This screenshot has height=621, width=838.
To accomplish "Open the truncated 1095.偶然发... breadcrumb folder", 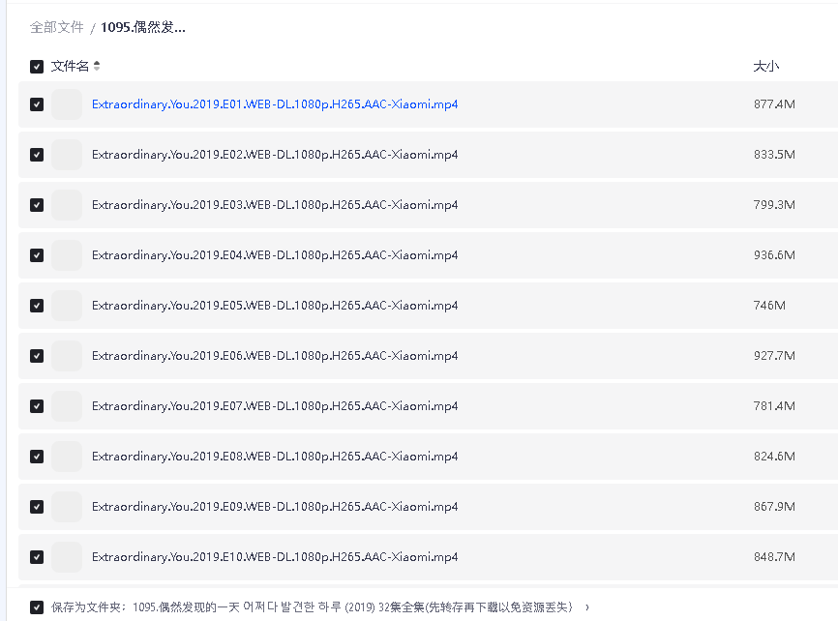I will [143, 27].
